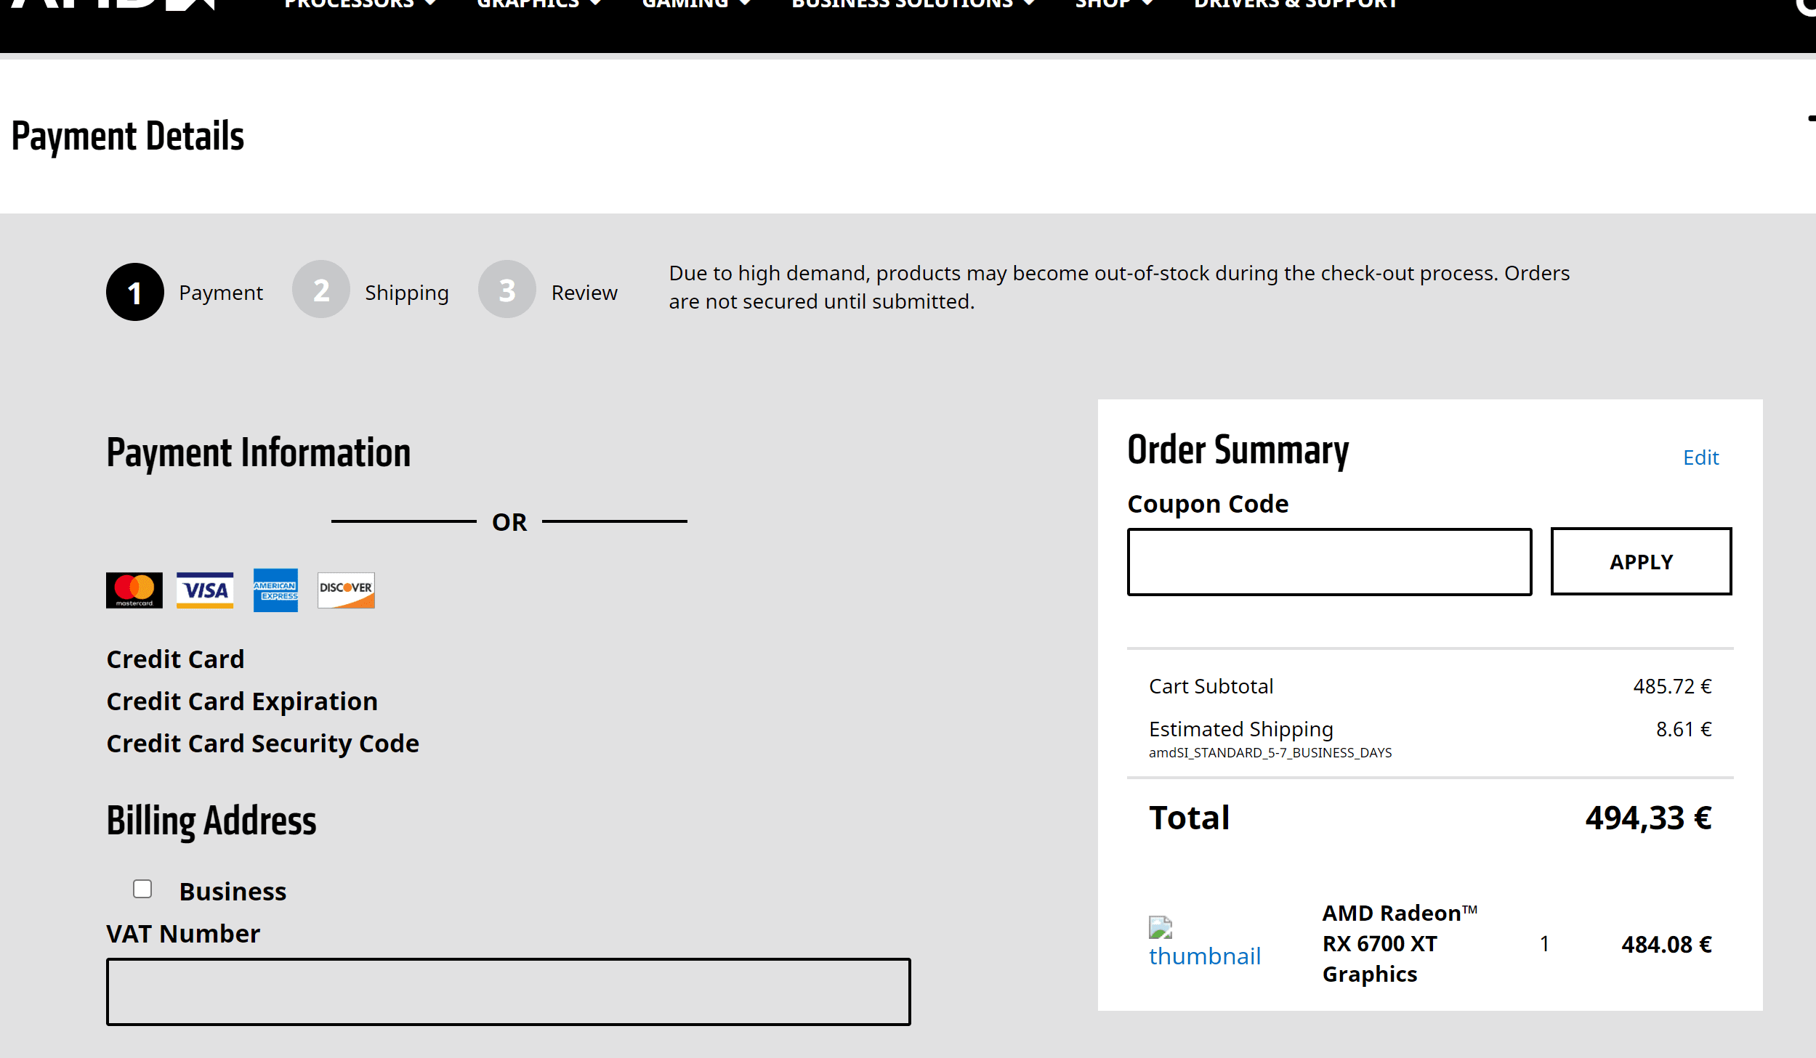Image resolution: width=1816 pixels, height=1058 pixels.
Task: Click the Credit Card Expiration label
Action: (242, 701)
